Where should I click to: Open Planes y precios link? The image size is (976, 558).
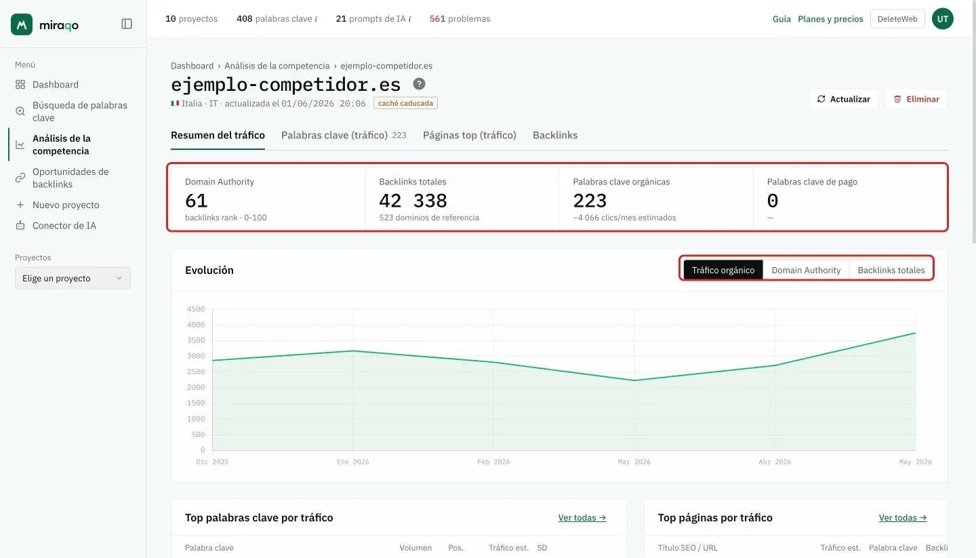click(x=830, y=19)
